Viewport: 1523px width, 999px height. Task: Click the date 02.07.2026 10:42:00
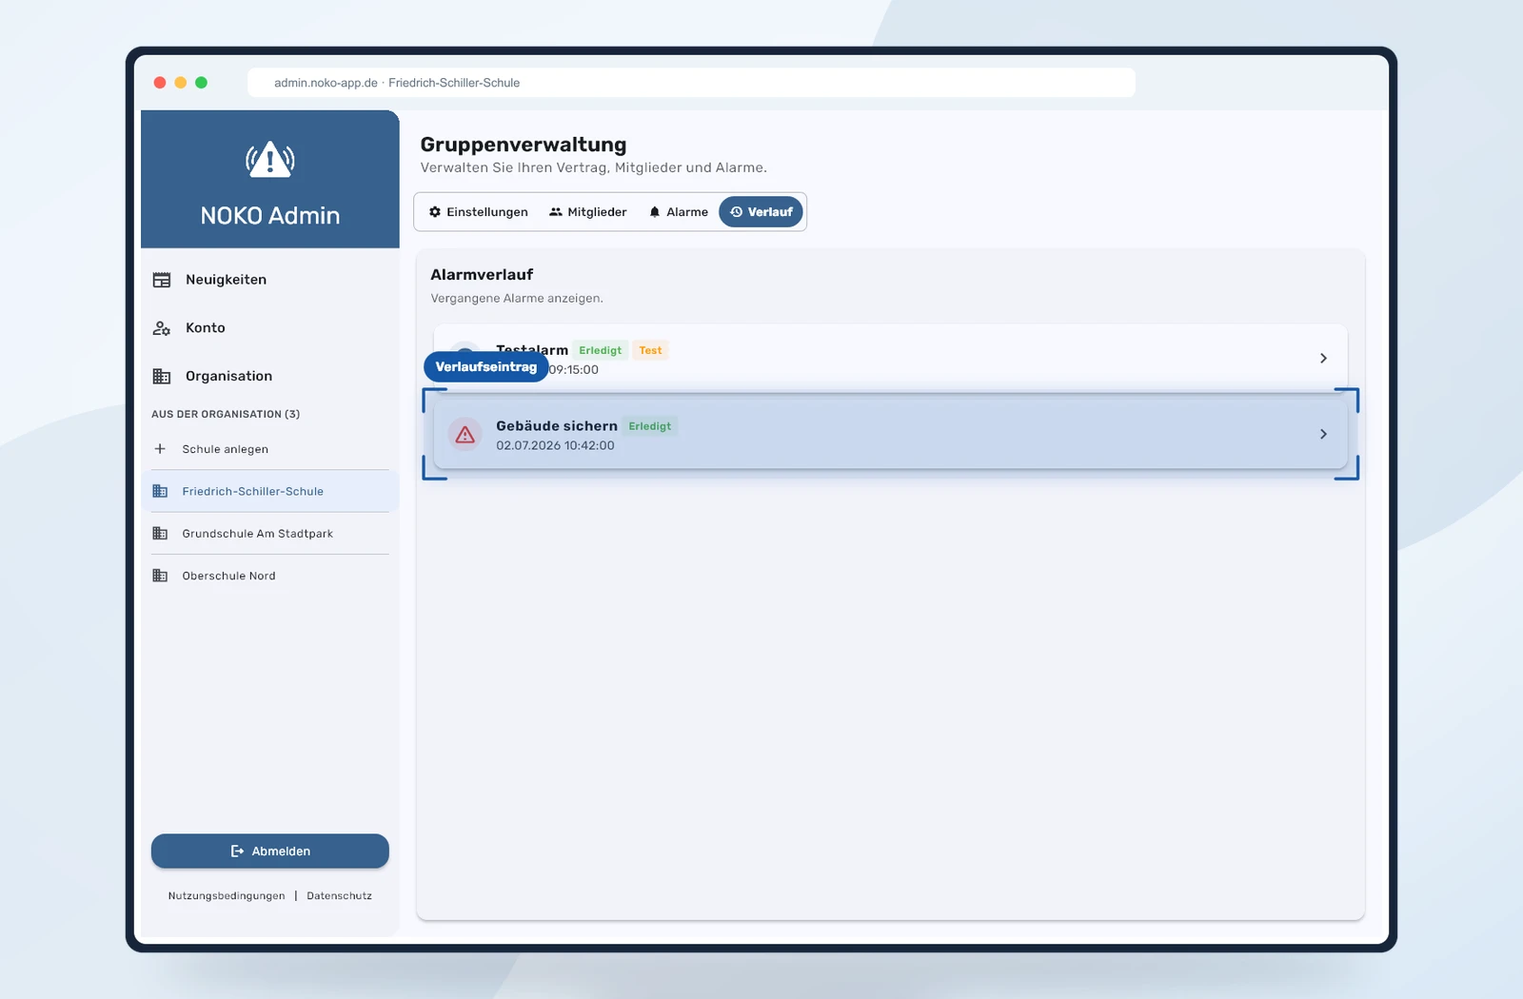pos(555,446)
